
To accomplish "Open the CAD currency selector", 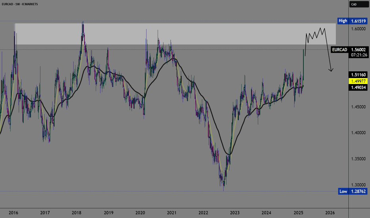I will click(358, 4).
